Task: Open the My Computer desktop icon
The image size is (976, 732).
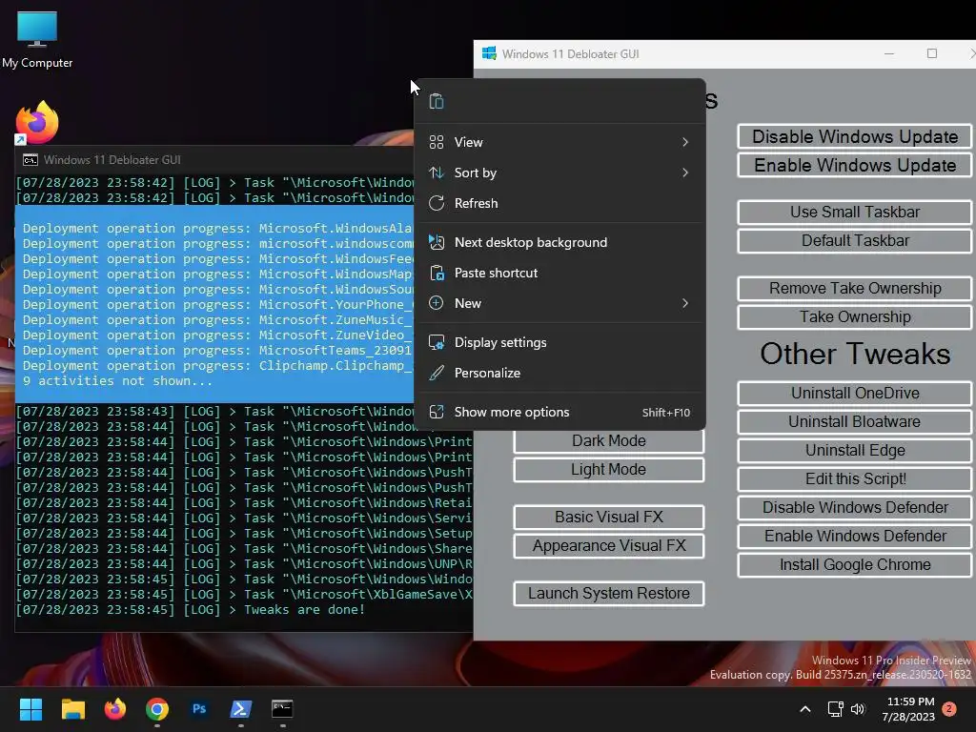Action: coord(37,40)
